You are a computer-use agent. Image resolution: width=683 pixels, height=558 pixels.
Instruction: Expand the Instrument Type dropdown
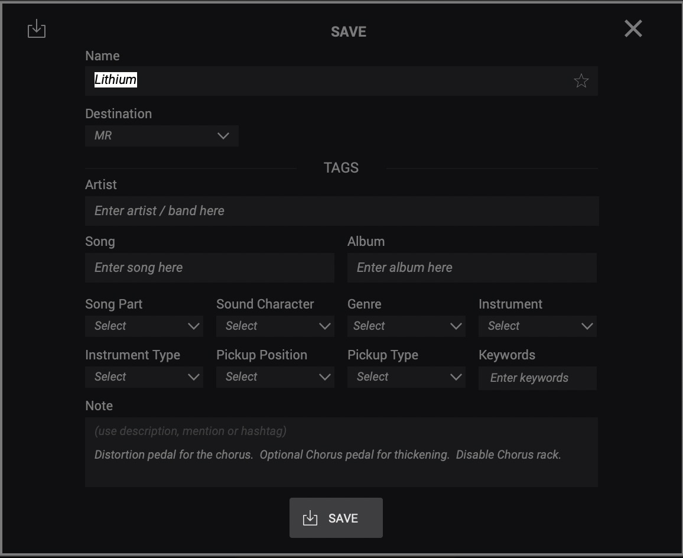pyautogui.click(x=144, y=377)
